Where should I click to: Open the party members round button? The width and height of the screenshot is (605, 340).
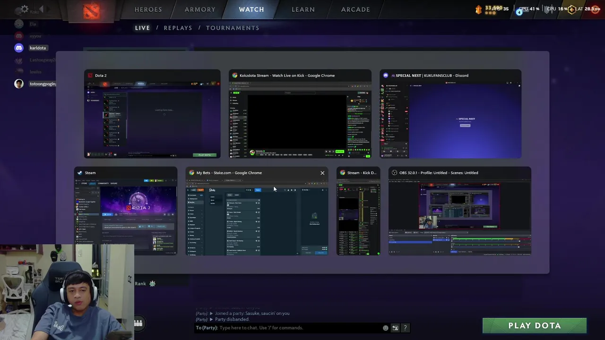click(138, 323)
